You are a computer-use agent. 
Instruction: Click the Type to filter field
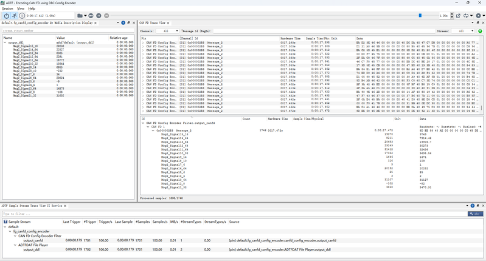[x=235, y=214]
